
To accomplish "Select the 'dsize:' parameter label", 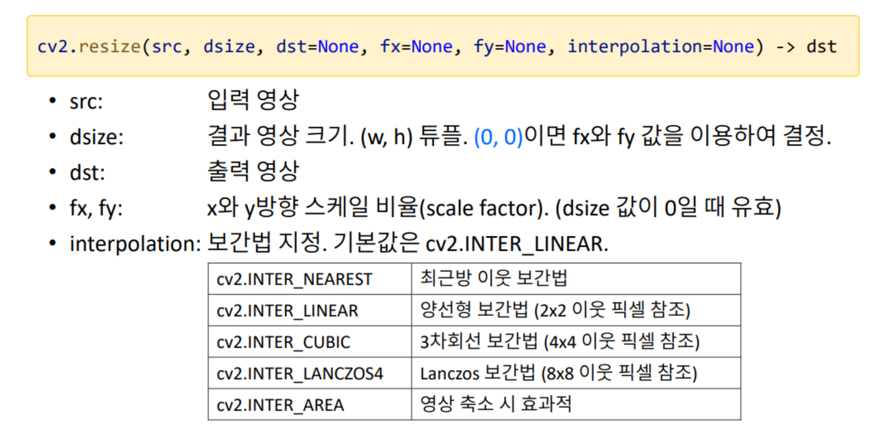I will click(97, 137).
